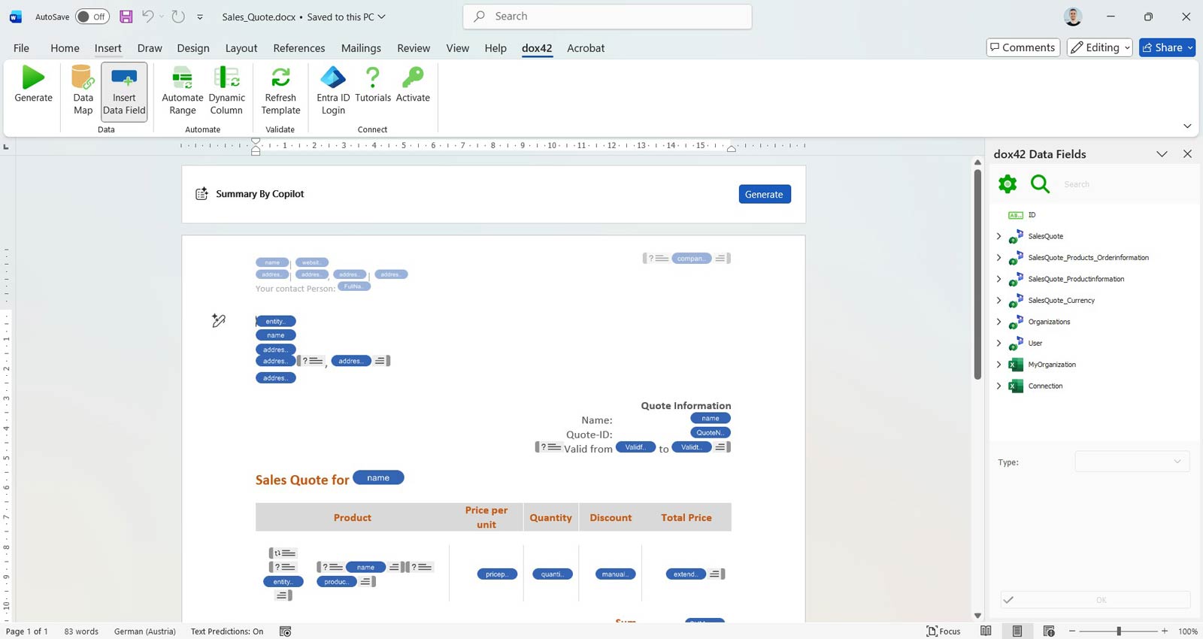Switch to the References tab

point(299,48)
